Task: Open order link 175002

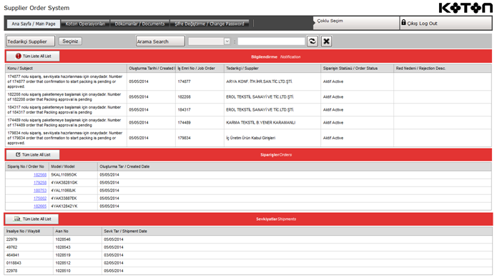Action: coord(40,199)
